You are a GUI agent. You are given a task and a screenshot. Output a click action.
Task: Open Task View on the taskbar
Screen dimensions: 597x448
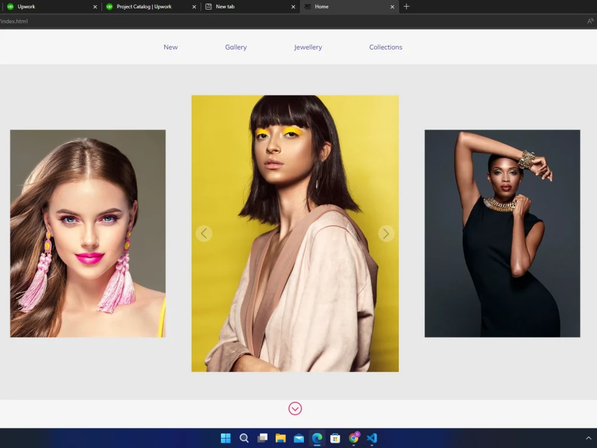coord(262,438)
